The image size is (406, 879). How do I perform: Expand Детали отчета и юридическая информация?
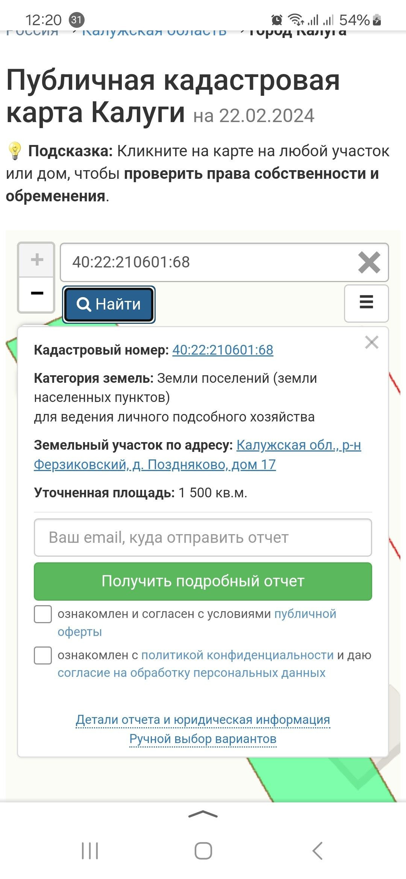click(x=203, y=720)
